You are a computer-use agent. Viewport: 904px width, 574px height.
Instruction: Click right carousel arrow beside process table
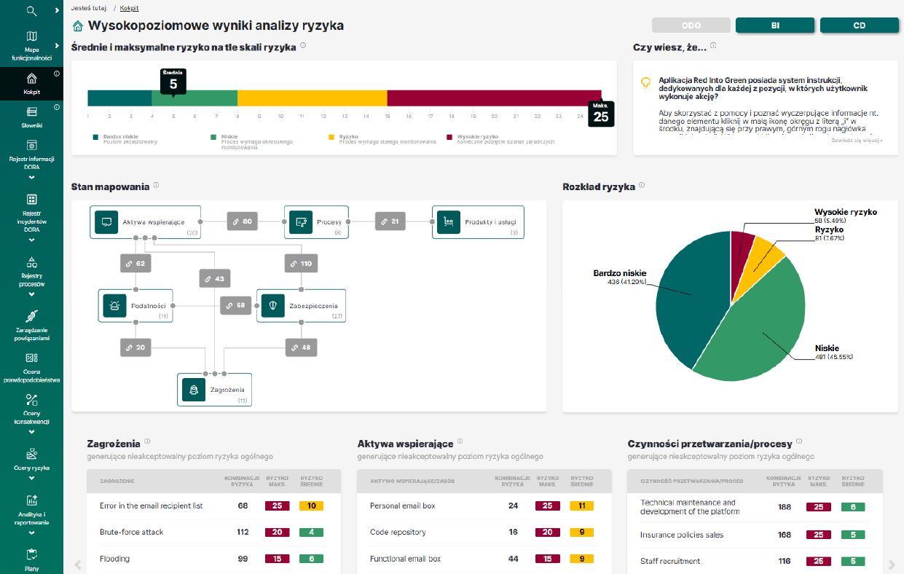click(892, 565)
